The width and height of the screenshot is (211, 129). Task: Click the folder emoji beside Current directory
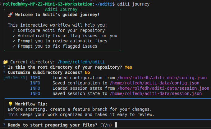(x=6, y=62)
